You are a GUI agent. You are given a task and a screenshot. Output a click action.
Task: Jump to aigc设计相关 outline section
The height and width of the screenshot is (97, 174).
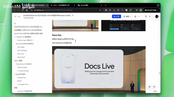tap(20, 74)
